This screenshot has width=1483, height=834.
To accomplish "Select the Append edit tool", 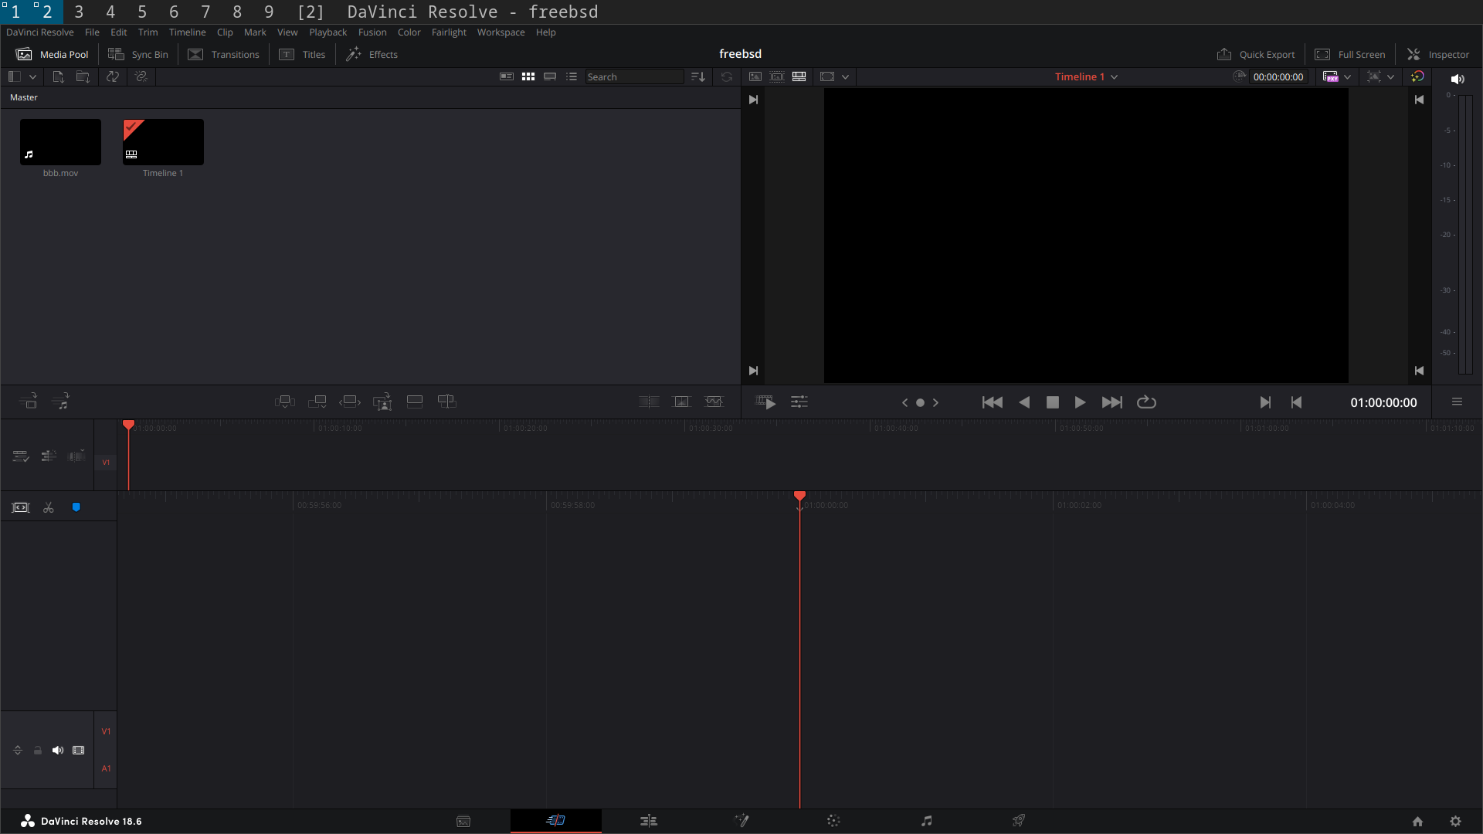I will pos(317,402).
